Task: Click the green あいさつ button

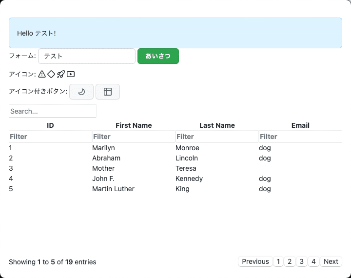Action: tap(158, 56)
